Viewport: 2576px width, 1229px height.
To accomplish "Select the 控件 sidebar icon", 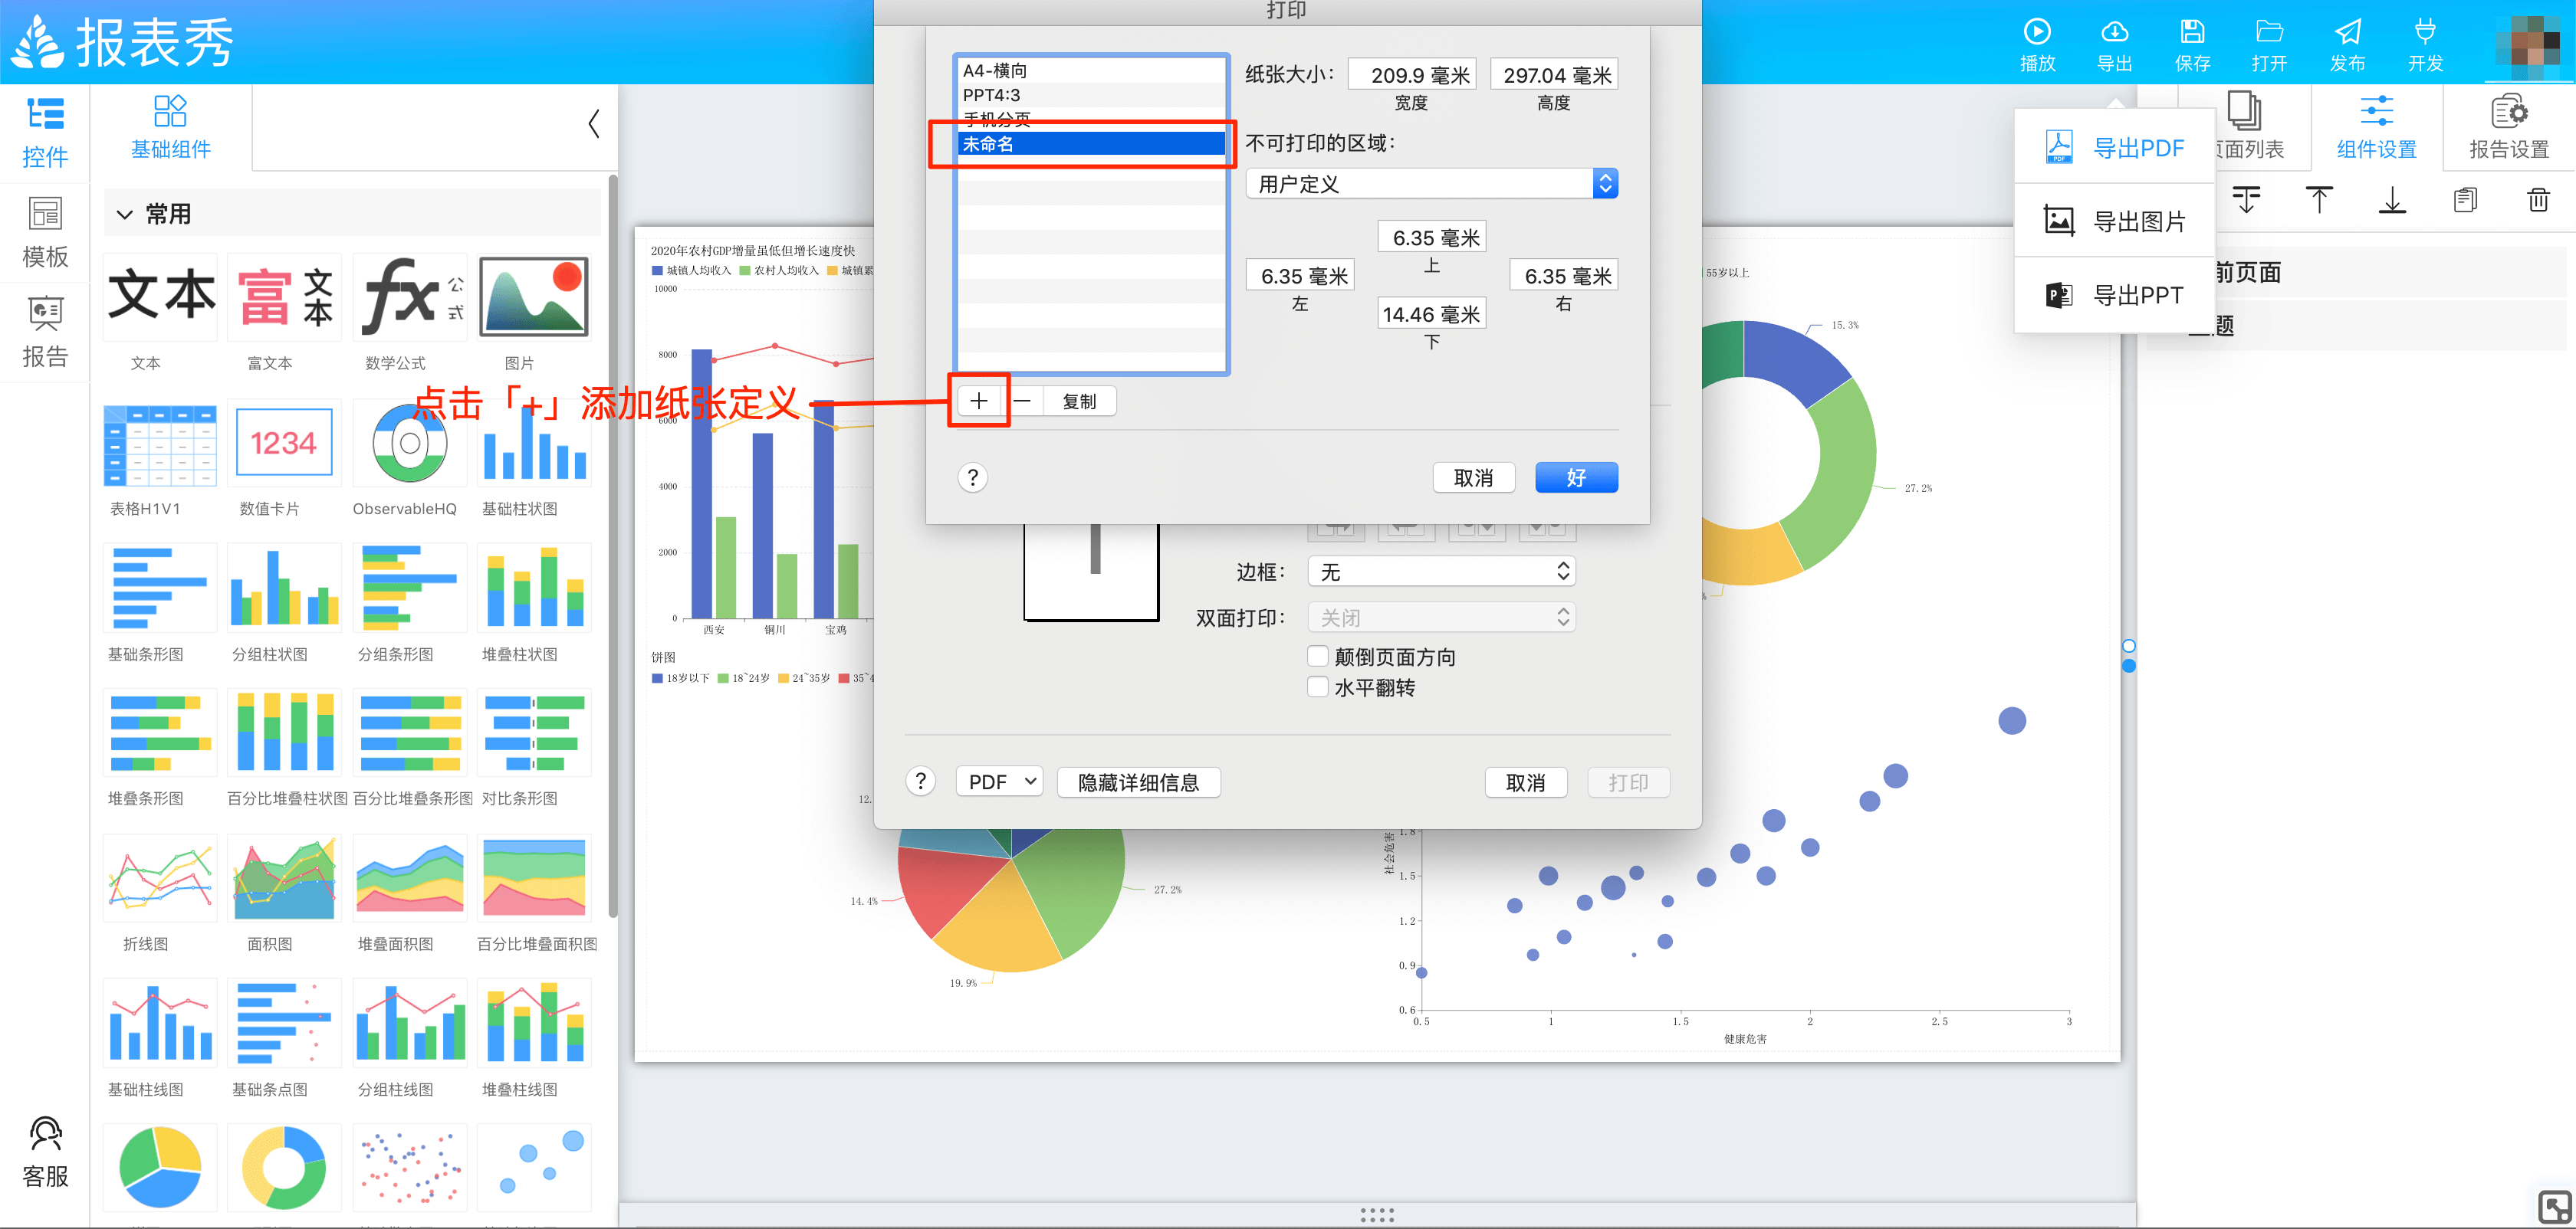I will [x=45, y=114].
